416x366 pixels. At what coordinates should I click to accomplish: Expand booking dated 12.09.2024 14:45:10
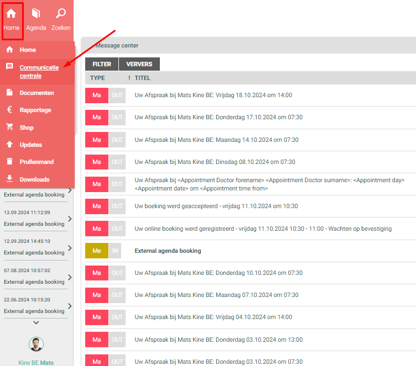[x=70, y=248]
